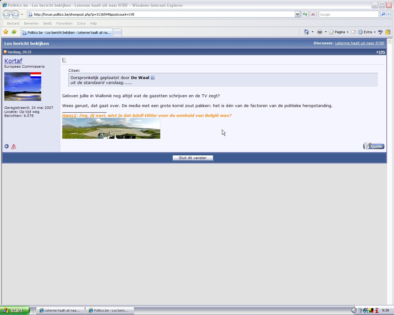Viewport: 394px width, 315px height.
Task: Click the Google search input field
Action: coord(348,14)
